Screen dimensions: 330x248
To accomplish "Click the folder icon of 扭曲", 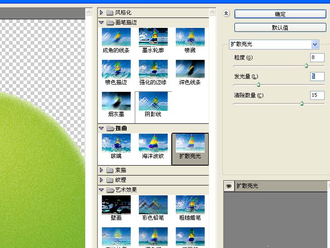I will click(110, 128).
